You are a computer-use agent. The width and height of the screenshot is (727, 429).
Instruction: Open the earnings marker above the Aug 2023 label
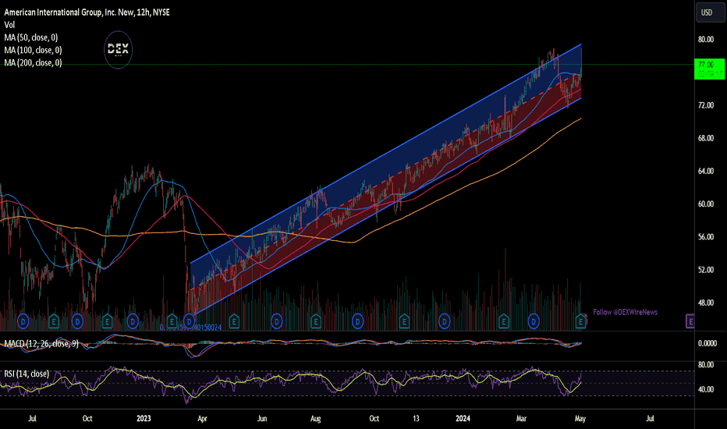click(316, 321)
